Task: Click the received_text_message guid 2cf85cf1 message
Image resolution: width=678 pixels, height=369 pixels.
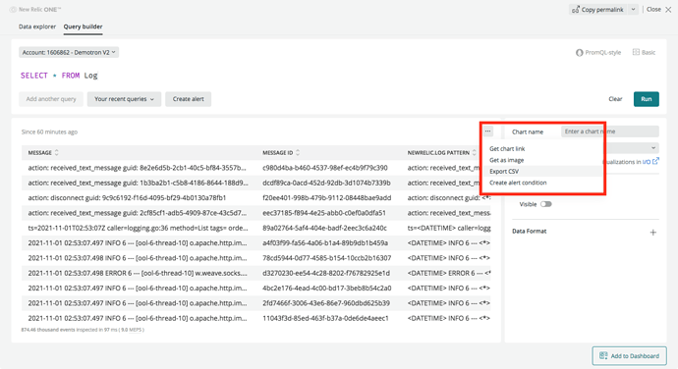Action: click(138, 213)
